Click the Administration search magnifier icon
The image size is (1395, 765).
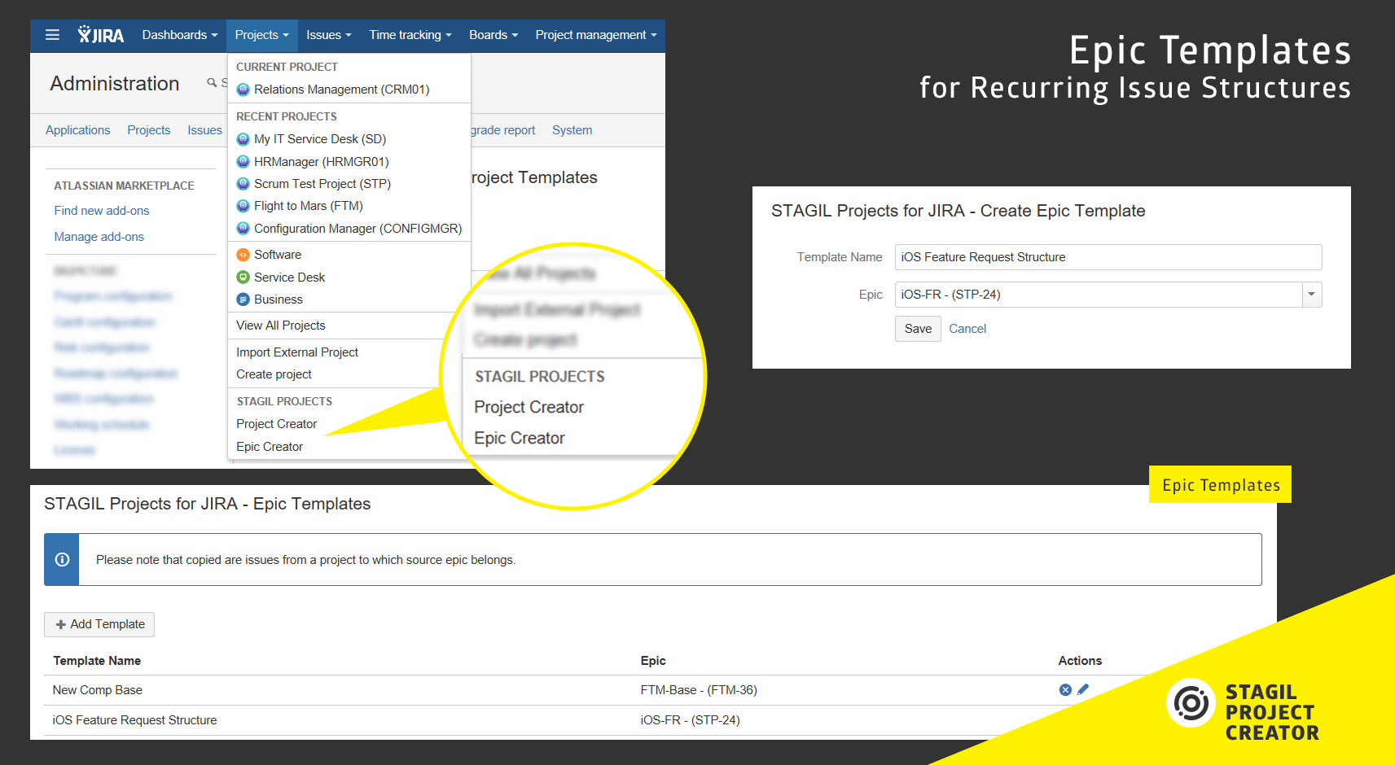[212, 83]
